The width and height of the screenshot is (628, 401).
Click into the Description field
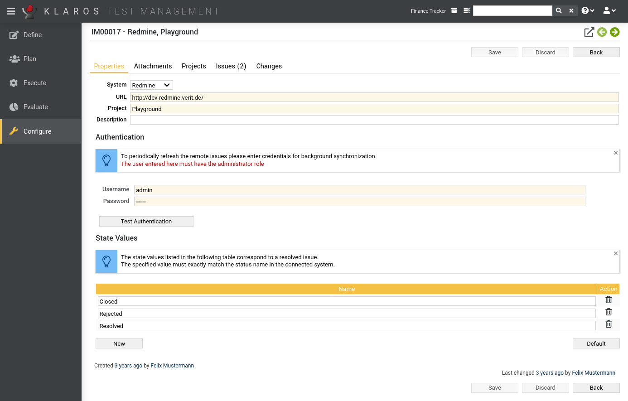coord(374,120)
